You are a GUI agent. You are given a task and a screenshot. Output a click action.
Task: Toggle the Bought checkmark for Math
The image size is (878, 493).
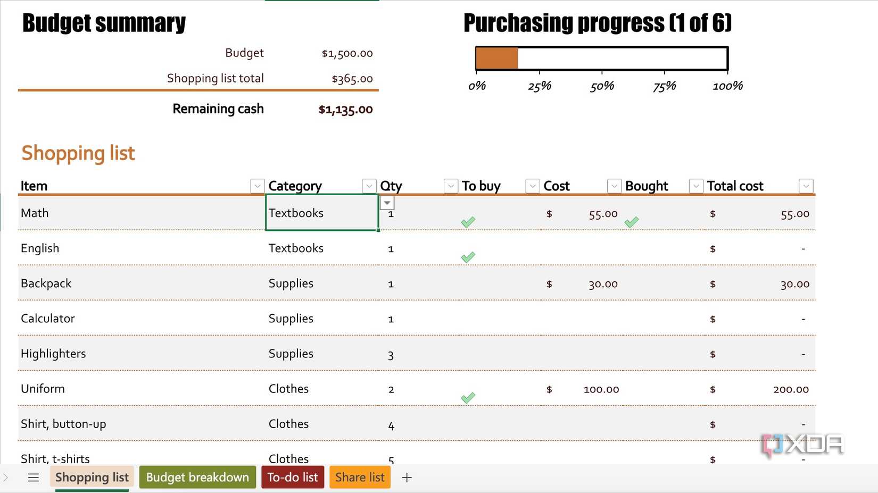[632, 222]
